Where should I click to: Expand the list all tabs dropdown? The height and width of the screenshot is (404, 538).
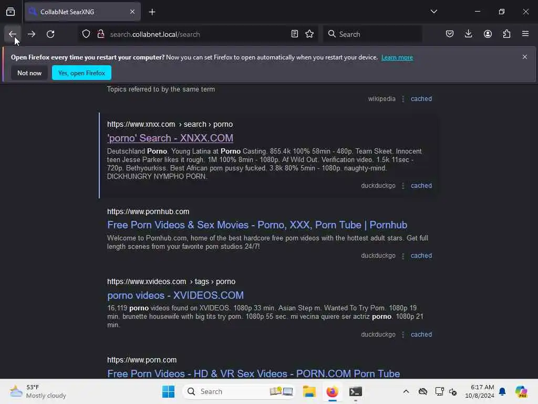433,12
